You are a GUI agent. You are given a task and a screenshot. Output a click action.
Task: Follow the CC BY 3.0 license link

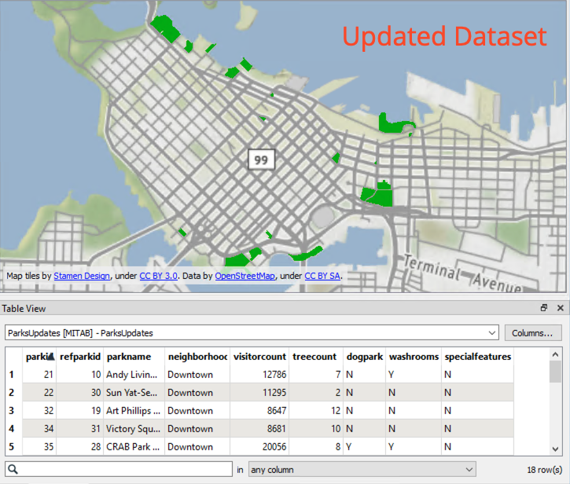[159, 277]
